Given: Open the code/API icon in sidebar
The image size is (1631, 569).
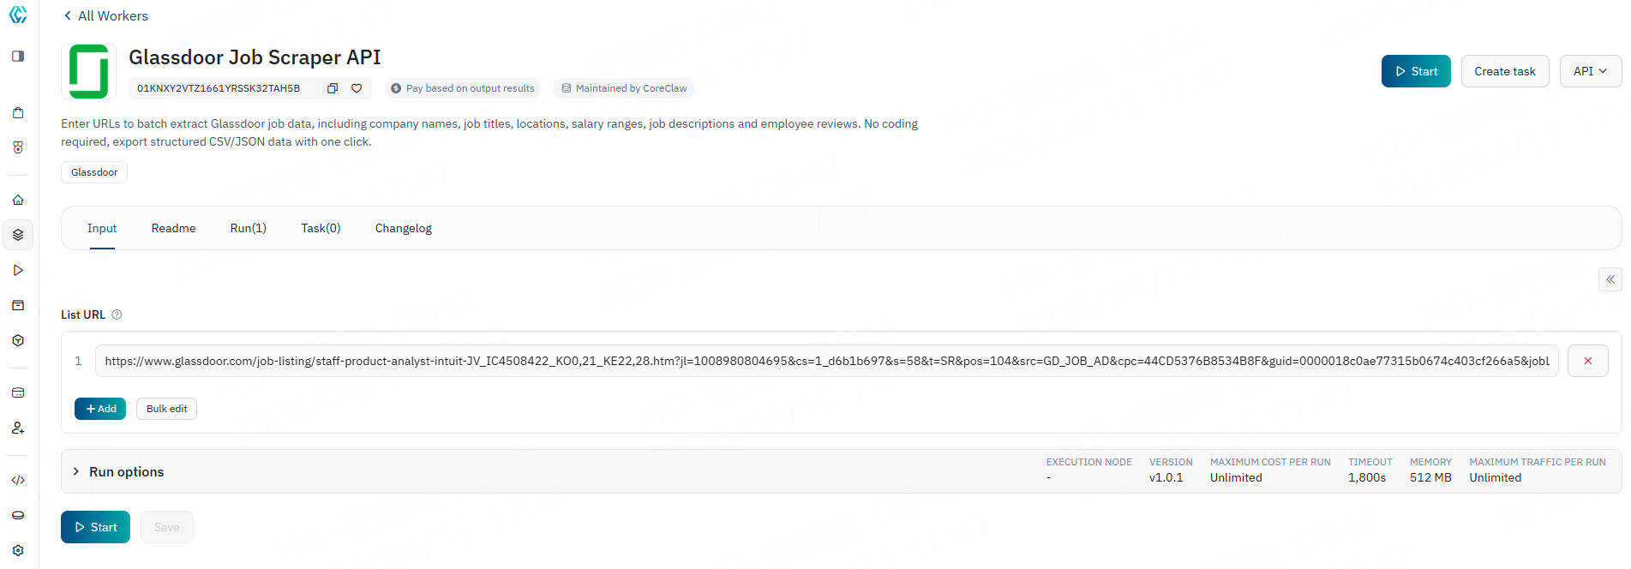Looking at the screenshot, I should [18, 480].
